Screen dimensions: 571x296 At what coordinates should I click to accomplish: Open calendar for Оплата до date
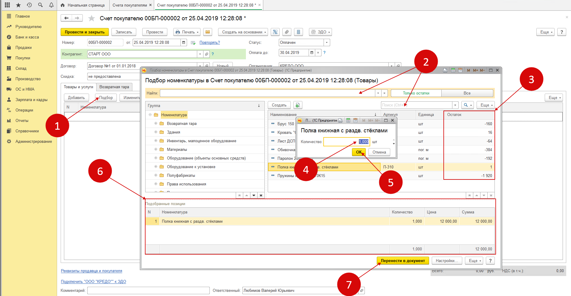(x=312, y=53)
